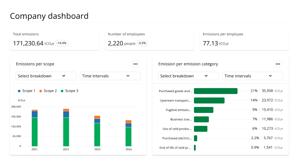Click the employees -3.5% change badge
Viewport: 299px width, 165px height.
pyautogui.click(x=142, y=43)
